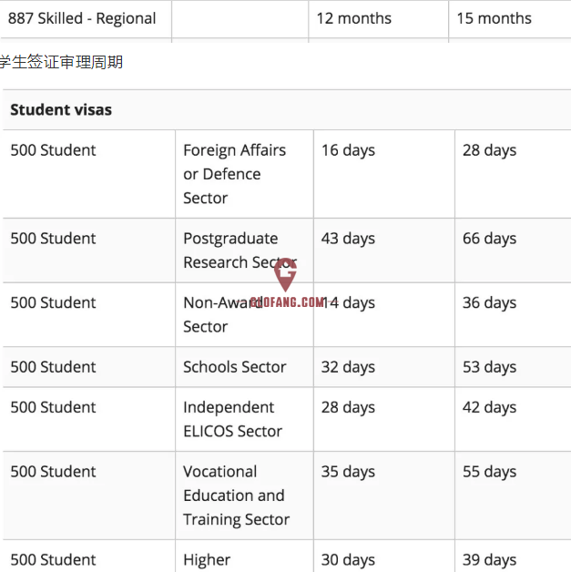This screenshot has height=572, width=571.
Task: Click the Schools Sector cell
Action: coord(244,367)
